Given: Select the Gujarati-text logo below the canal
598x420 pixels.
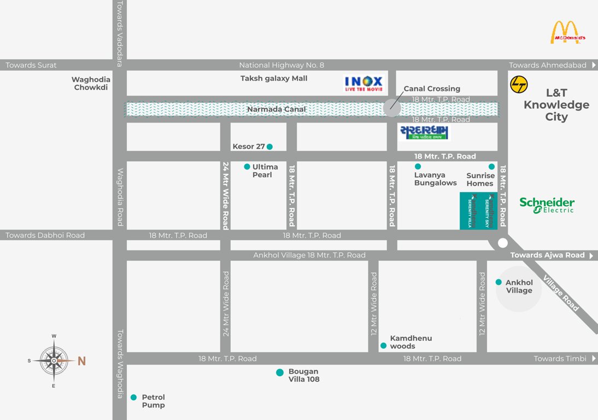Looking at the screenshot, I should pyautogui.click(x=424, y=133).
